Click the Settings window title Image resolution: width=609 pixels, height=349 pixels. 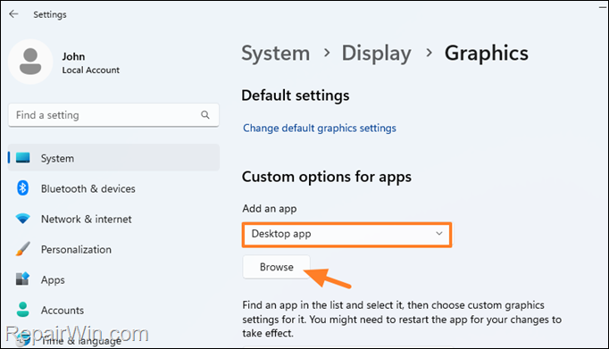50,15
